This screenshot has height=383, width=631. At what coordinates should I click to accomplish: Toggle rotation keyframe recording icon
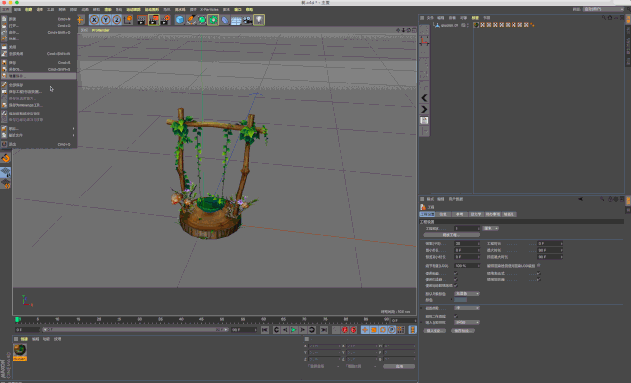(x=383, y=330)
